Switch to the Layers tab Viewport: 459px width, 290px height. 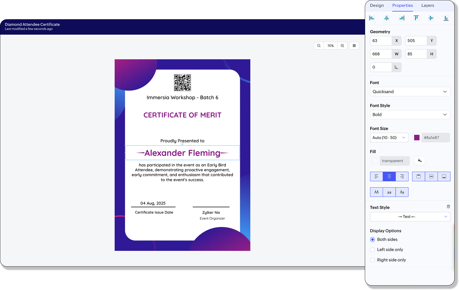click(428, 5)
